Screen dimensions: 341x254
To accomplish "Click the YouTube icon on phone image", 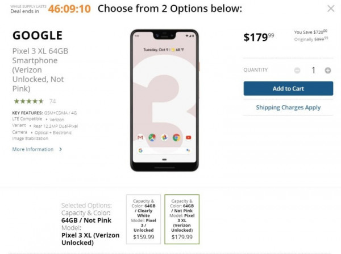I will pyautogui.click(x=188, y=137).
